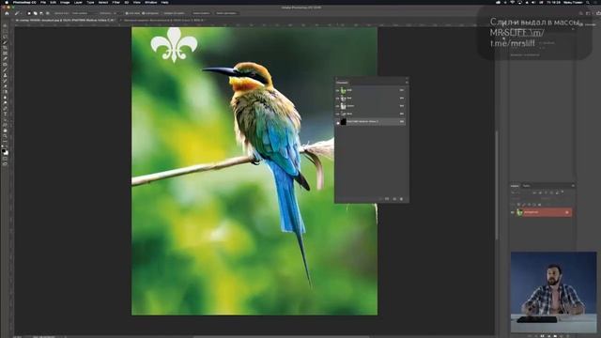Select the Eraser tool

click(x=5, y=86)
